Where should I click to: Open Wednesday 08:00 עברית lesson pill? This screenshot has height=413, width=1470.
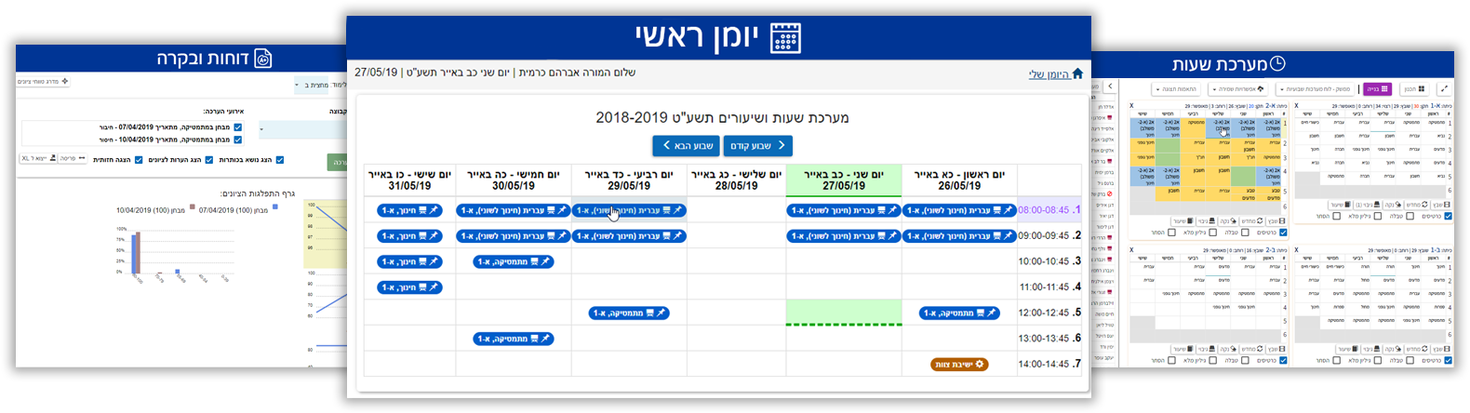pos(629,210)
